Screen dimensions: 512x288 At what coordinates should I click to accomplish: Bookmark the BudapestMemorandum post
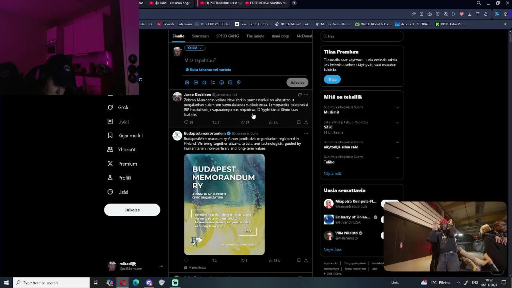(299, 260)
